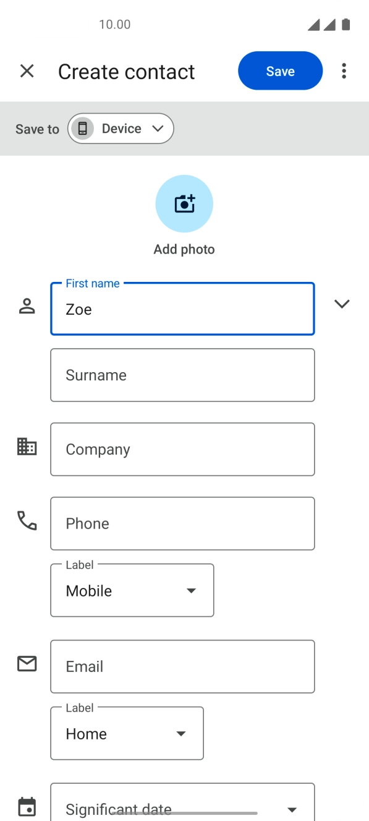The height and width of the screenshot is (821, 369).
Task: Tap the Save button
Action: 280,70
